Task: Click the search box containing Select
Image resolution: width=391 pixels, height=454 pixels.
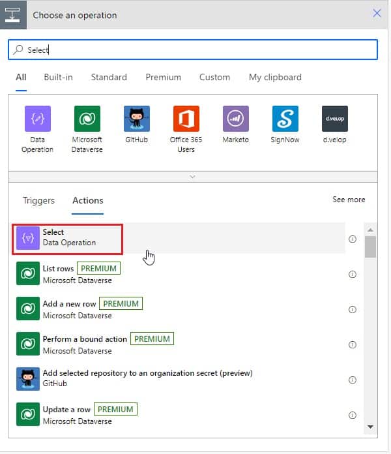Action: [193, 50]
